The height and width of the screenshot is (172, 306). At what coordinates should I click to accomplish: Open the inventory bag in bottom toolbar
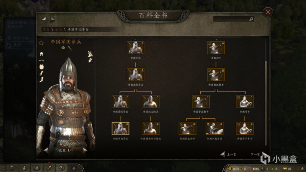coord(24,168)
